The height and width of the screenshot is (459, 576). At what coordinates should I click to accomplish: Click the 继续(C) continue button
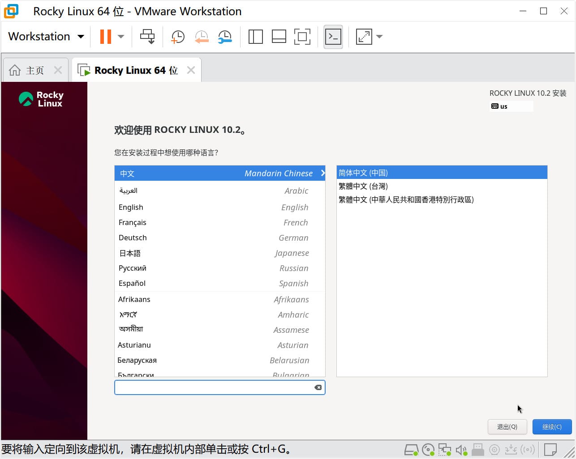pos(552,427)
